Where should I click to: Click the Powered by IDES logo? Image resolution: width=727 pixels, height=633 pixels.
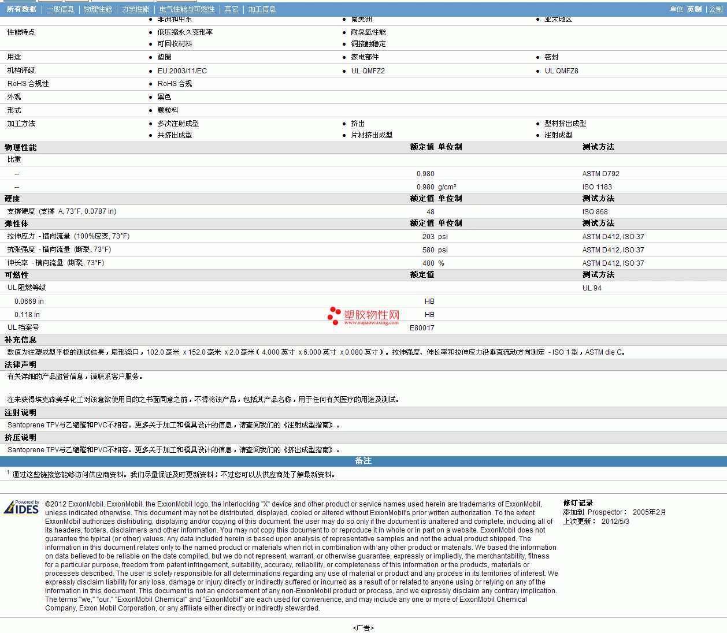(x=21, y=507)
